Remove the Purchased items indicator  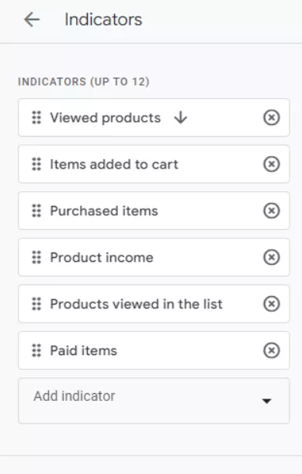tap(272, 211)
